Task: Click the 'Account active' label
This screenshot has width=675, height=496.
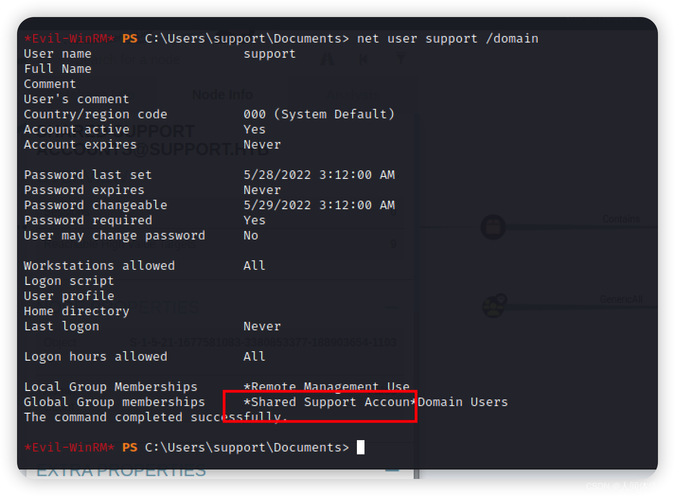Action: coord(77,129)
